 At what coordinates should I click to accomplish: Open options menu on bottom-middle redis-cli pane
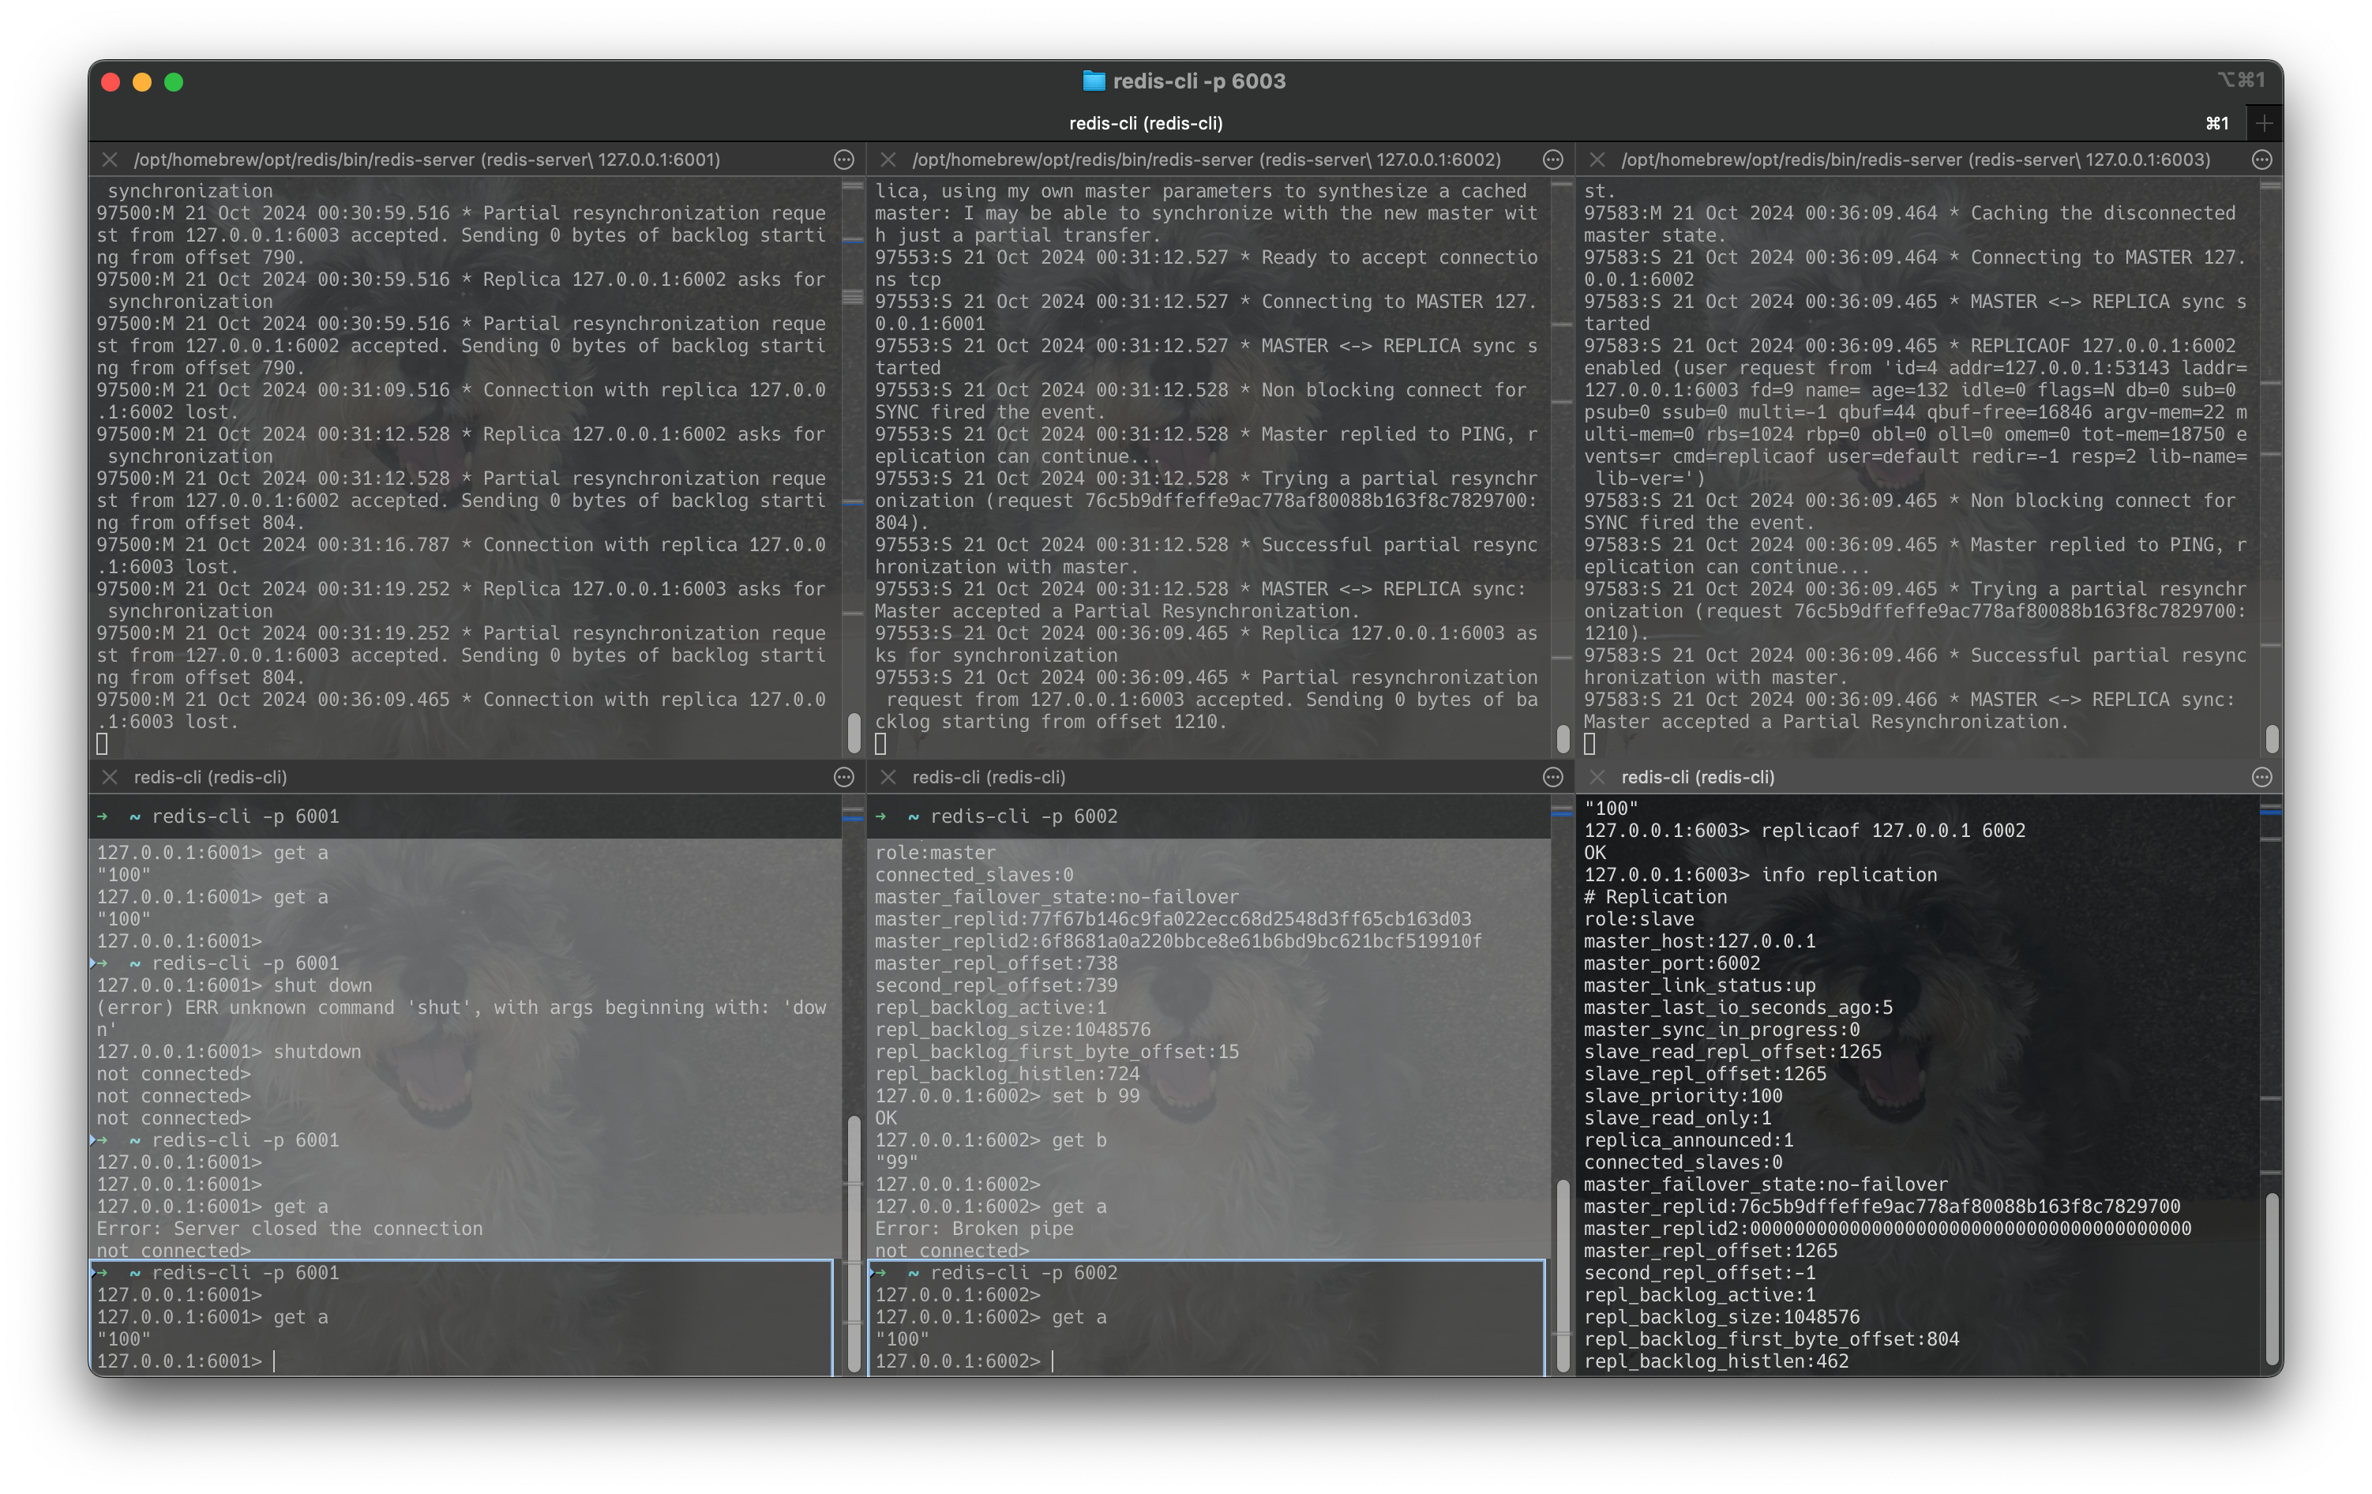point(1553,777)
